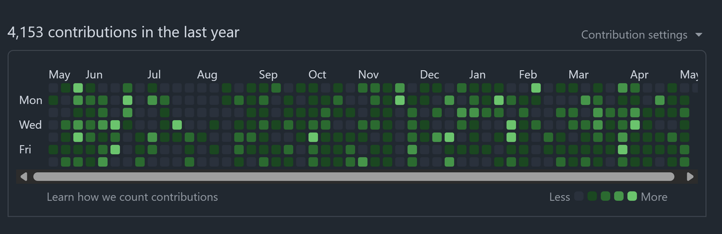Click the Jun month label
This screenshot has width=722, height=234.
94,75
